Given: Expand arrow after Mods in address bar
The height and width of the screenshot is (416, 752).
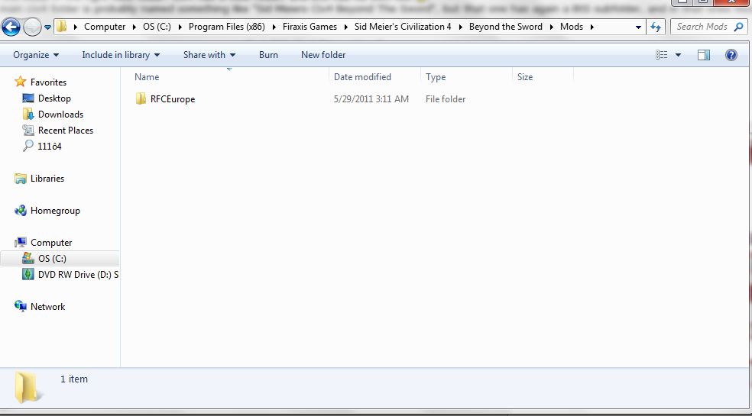Looking at the screenshot, I should (592, 27).
